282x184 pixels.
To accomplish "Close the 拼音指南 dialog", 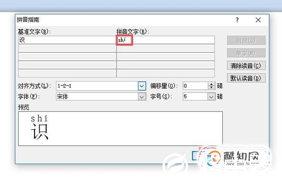I will (x=258, y=20).
